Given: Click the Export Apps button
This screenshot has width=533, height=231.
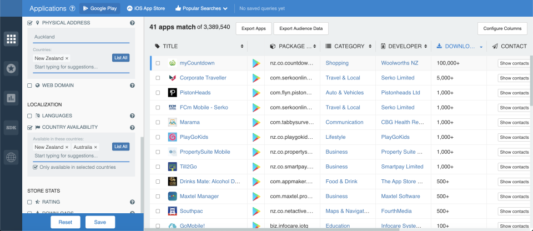Looking at the screenshot, I should (254, 28).
